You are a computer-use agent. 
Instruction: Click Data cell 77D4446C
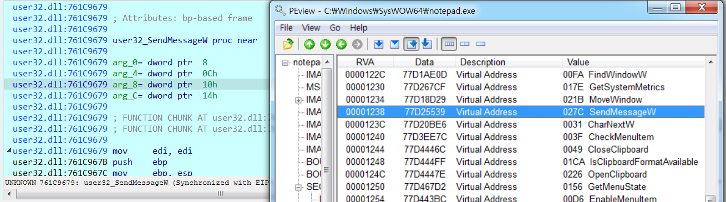coord(424,149)
